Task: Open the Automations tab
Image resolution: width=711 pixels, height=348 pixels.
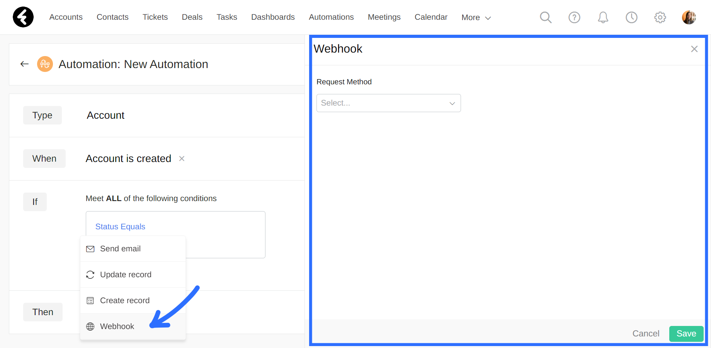Action: click(x=331, y=17)
